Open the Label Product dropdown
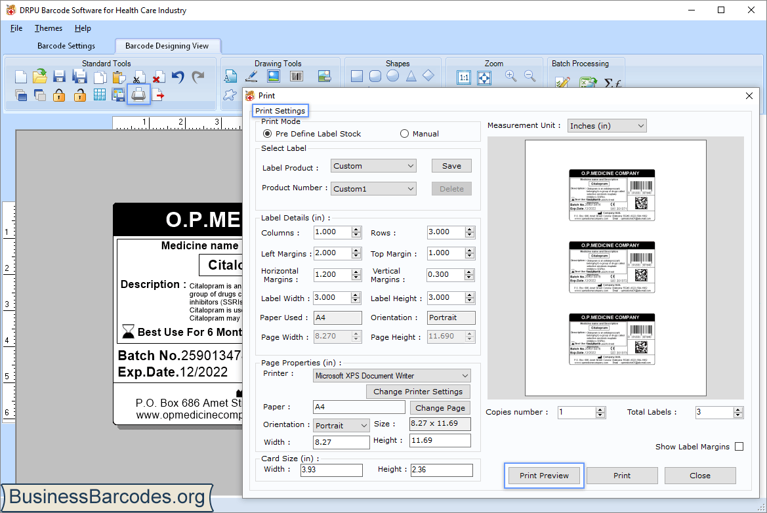 [373, 166]
